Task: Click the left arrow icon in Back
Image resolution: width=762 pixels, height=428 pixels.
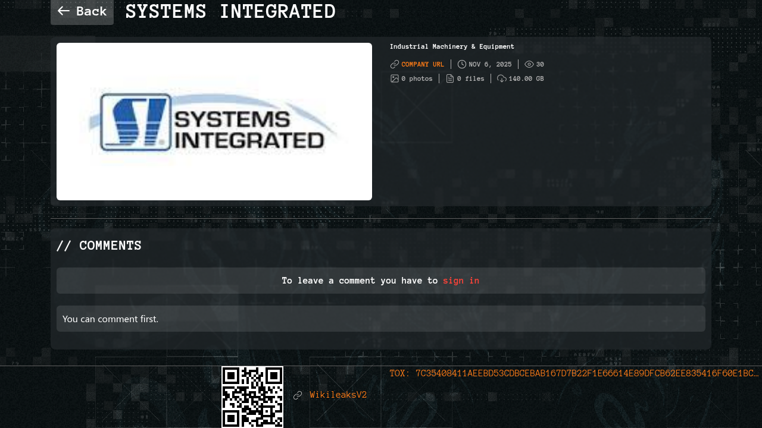Action: point(64,11)
